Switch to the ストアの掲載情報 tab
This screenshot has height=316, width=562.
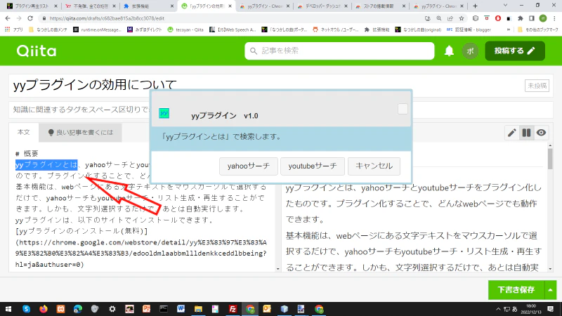click(x=379, y=6)
